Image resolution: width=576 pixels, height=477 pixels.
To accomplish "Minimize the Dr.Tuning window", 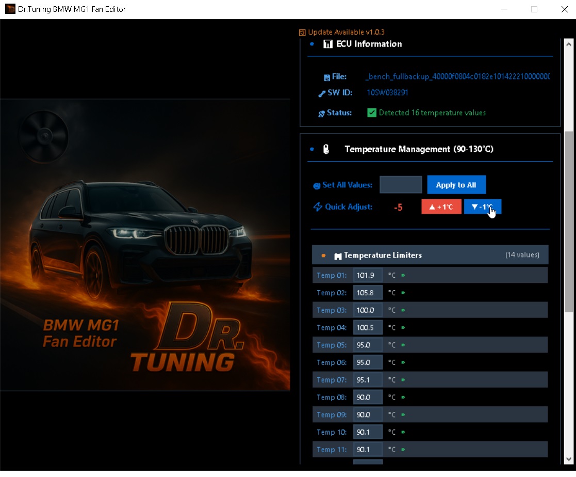I will coord(504,9).
